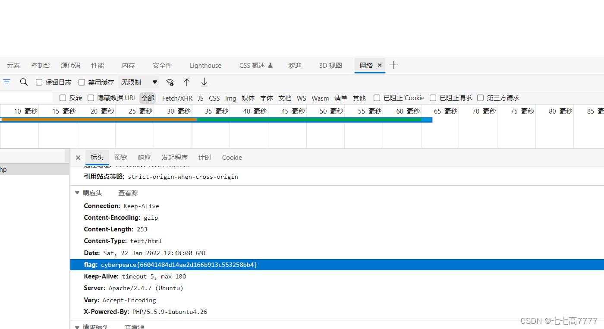
Task: Filter requests by 字体
Action: point(267,98)
